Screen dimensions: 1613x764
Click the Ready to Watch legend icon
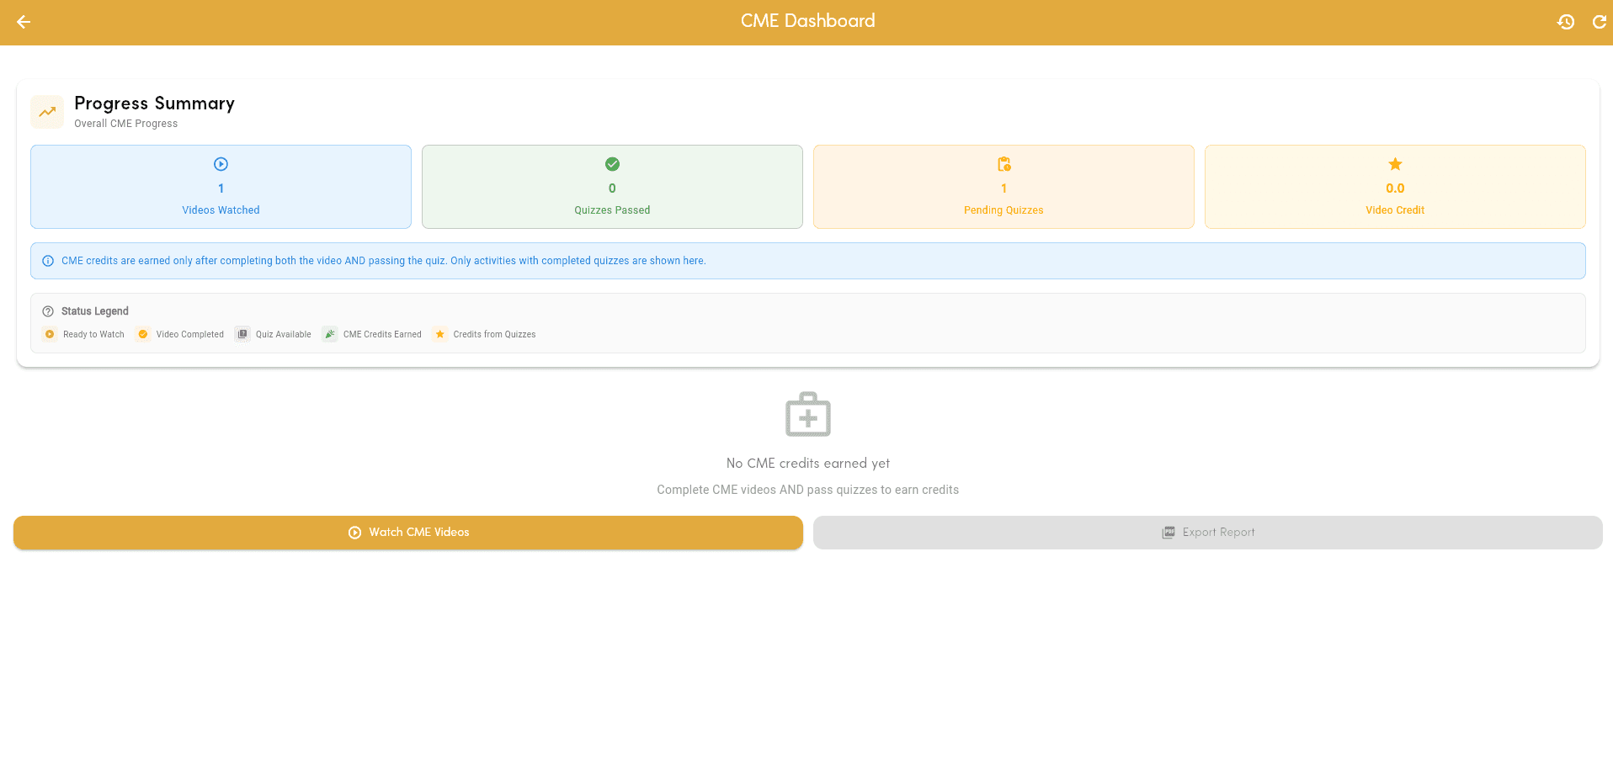coord(50,334)
